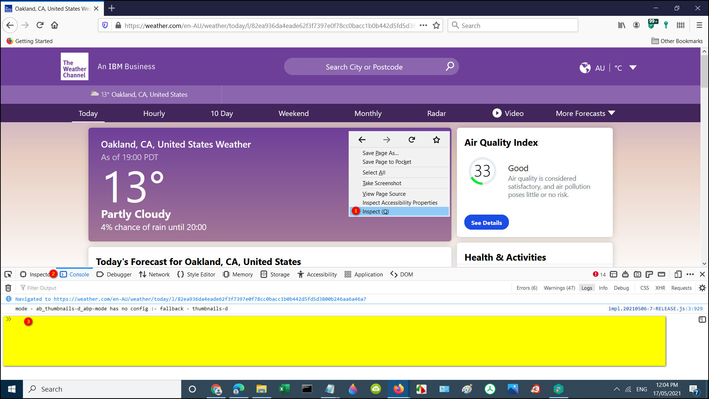The height and width of the screenshot is (399, 709).
Task: Take a screenshot of entire page icon
Action: click(x=637, y=274)
